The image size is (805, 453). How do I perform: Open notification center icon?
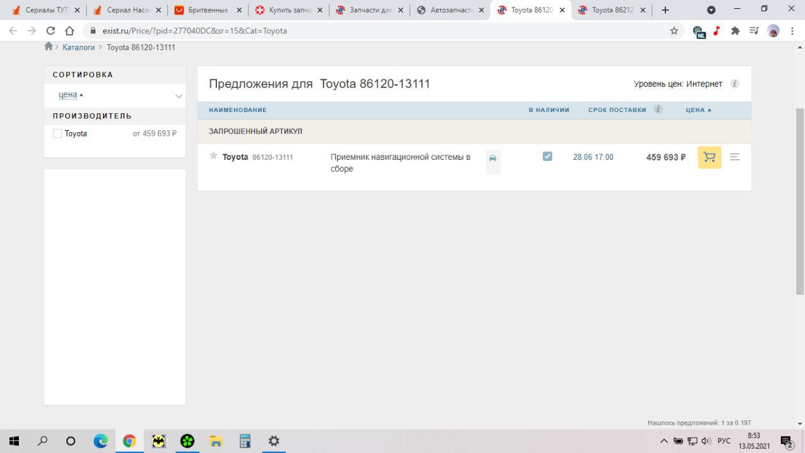coord(786,441)
